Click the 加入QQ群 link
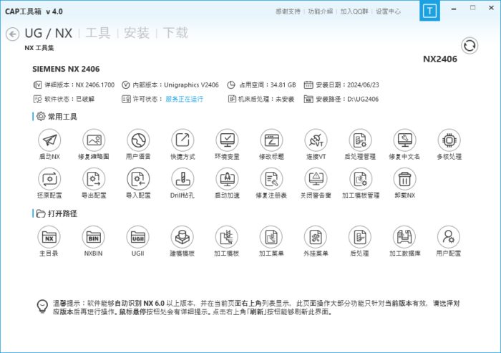 click(x=354, y=11)
